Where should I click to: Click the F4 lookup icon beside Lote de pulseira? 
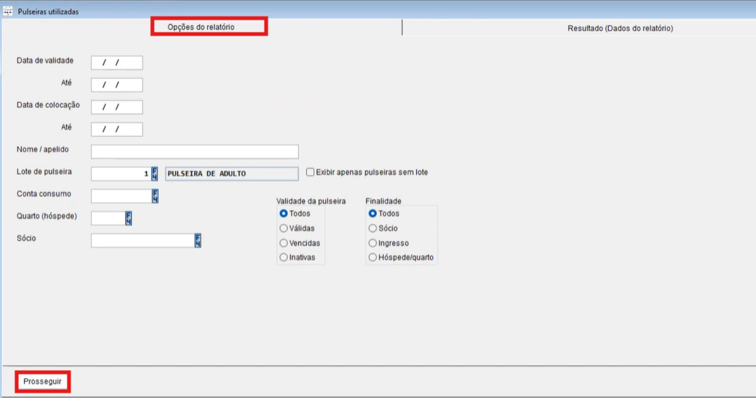pos(155,173)
